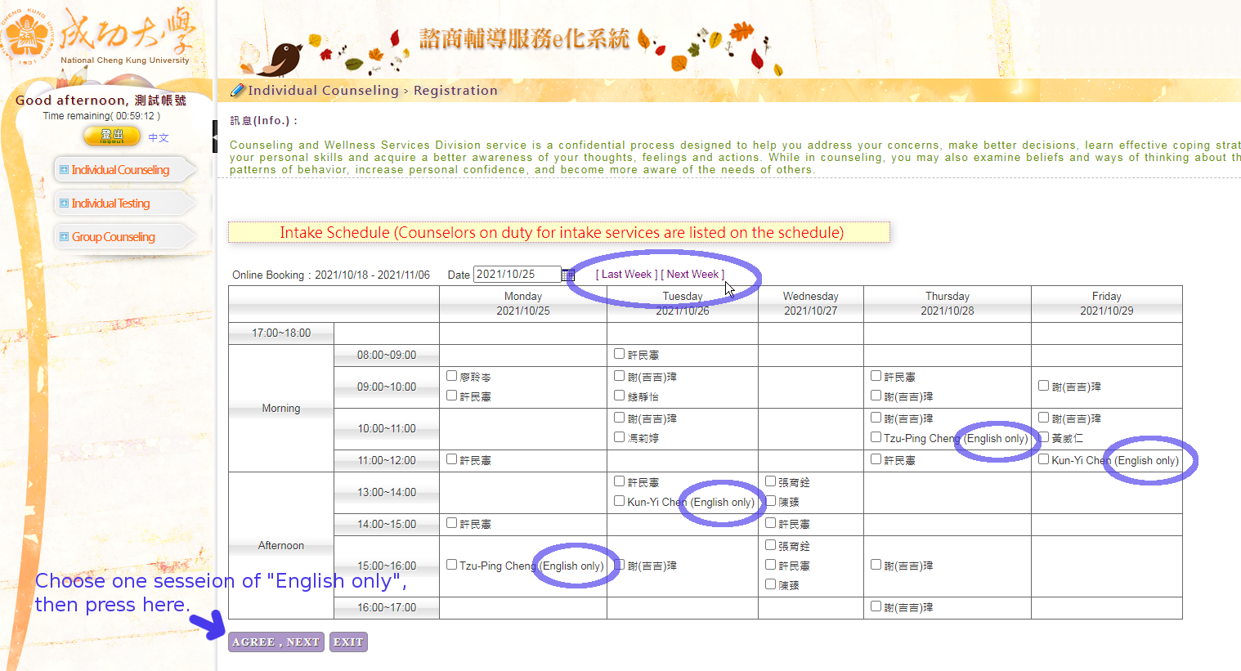
Task: Check Tuesday 10:00 謝(吉吉)瑋 slot
Action: pos(620,418)
